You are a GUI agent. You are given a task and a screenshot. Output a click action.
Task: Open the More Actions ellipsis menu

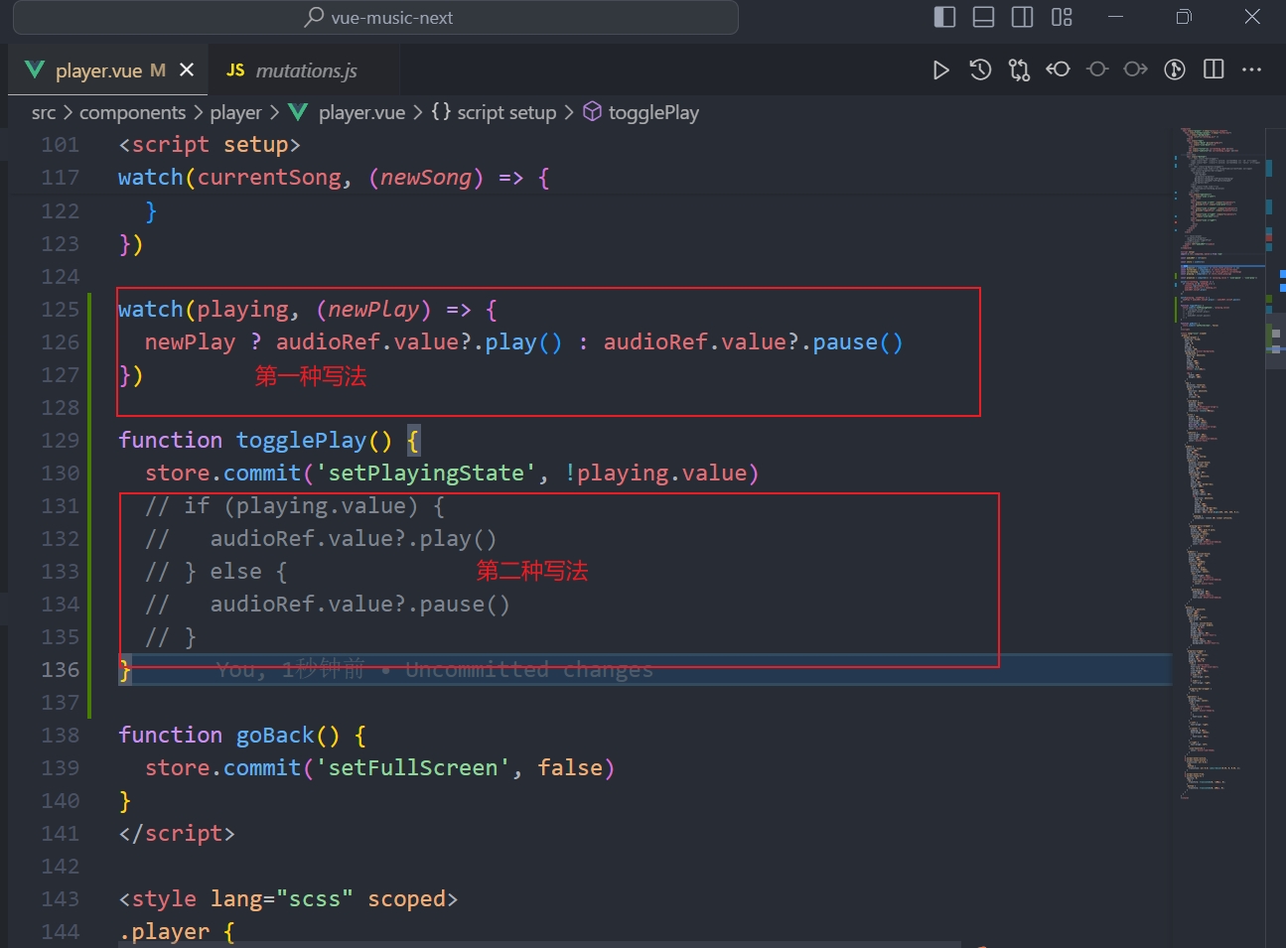[1251, 69]
